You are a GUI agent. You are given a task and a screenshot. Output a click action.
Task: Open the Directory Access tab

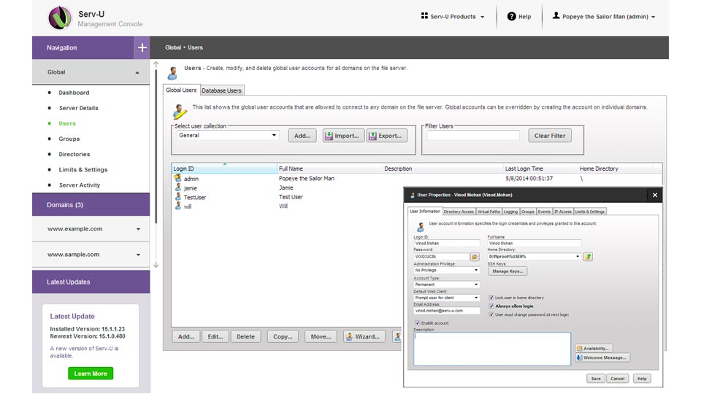(459, 212)
